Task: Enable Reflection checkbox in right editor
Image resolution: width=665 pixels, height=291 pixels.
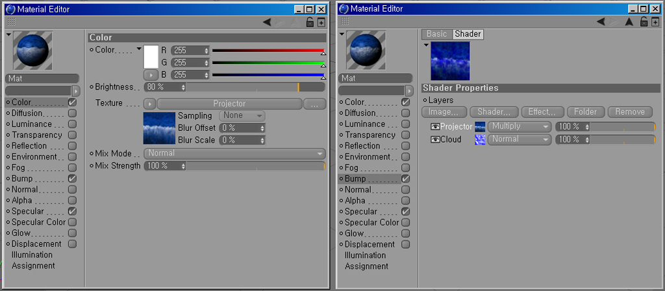Action: [x=405, y=146]
